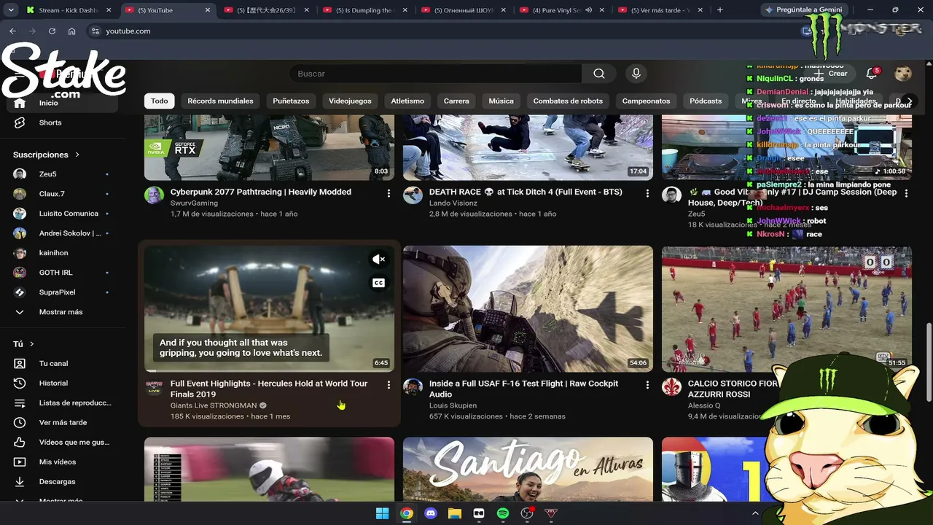Viewport: 933px width, 525px height.
Task: Show hidden icons in the taskbar tray
Action: pyautogui.click(x=755, y=513)
